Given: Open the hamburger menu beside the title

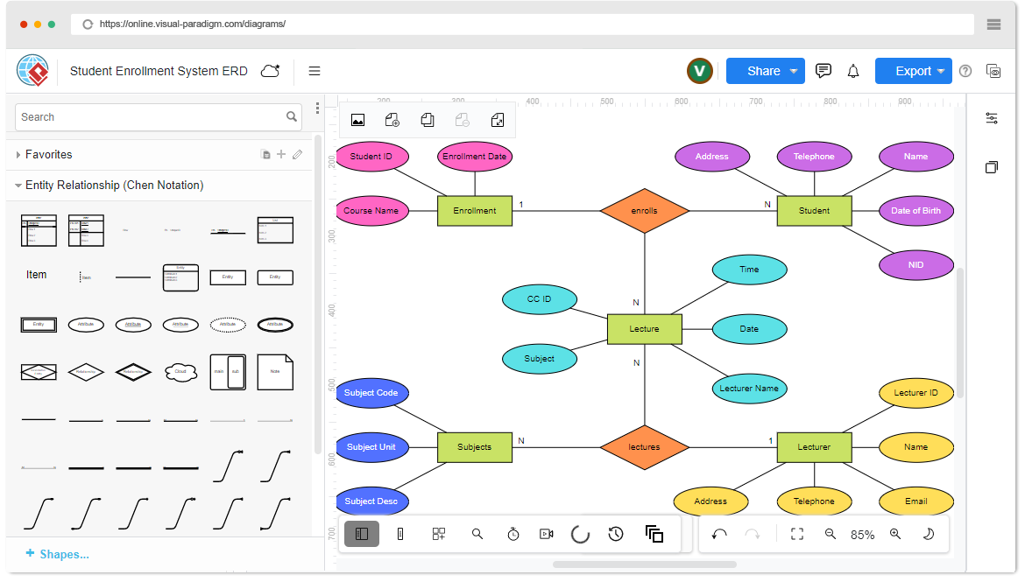Looking at the screenshot, I should (315, 71).
